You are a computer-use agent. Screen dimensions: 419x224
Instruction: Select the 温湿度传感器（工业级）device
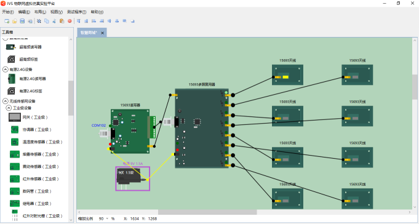(37, 142)
